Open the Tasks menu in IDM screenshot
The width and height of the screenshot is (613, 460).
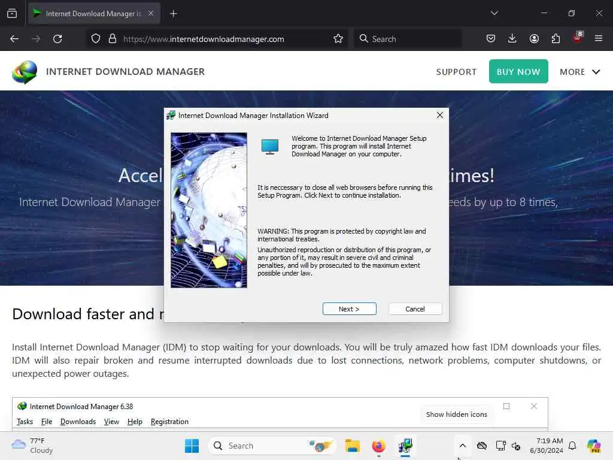click(25, 422)
